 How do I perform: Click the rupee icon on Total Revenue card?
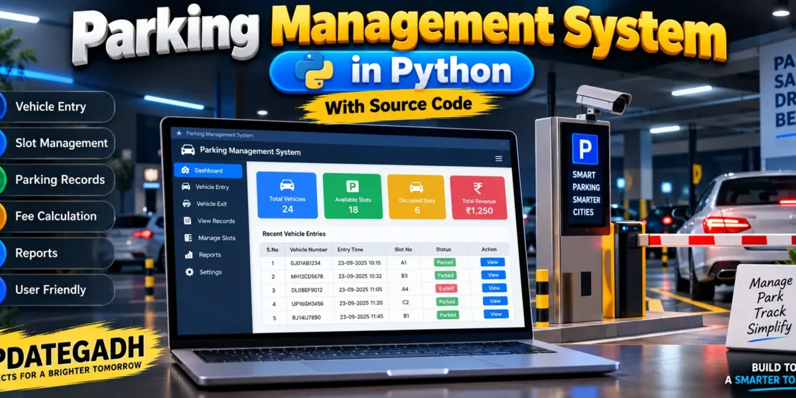(478, 188)
